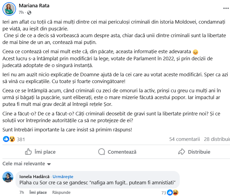Open Mariana Rata's profile picture
The image size is (230, 196).
[9, 9]
